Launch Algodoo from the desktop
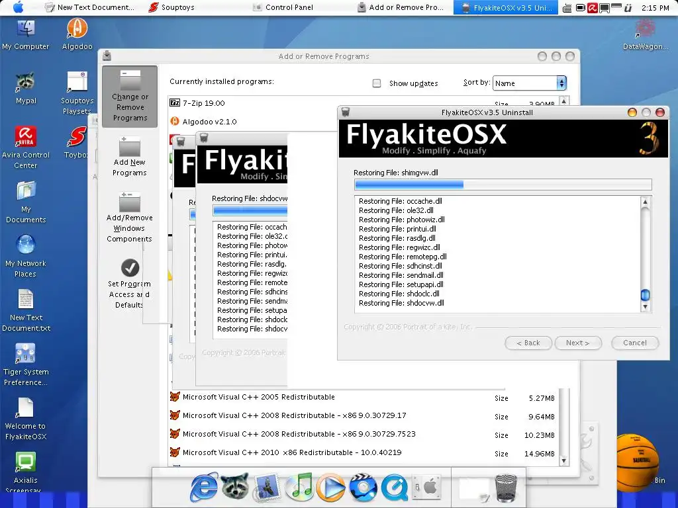 pos(77,34)
